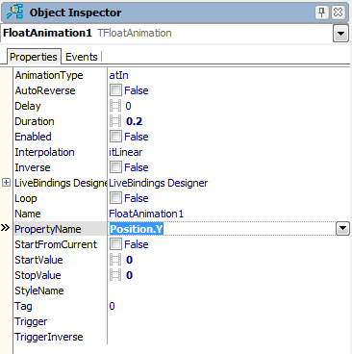Select the StartValue property label
The height and width of the screenshot is (354, 352).
pyautogui.click(x=38, y=260)
